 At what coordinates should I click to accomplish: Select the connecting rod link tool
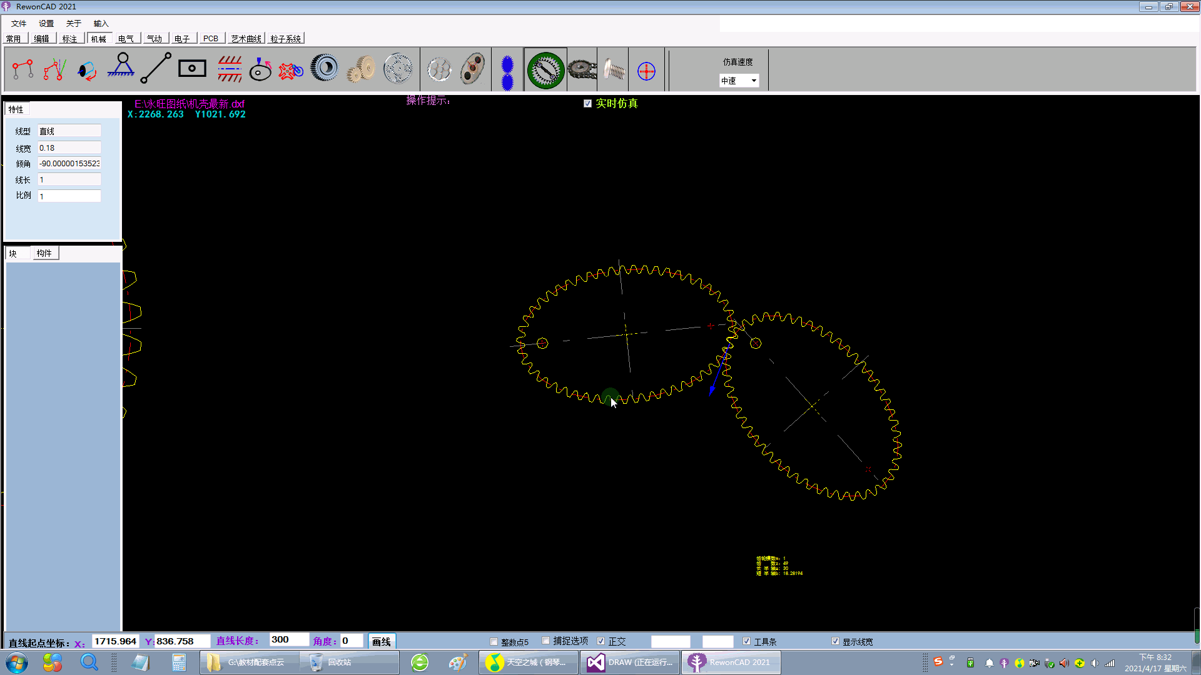pos(156,68)
